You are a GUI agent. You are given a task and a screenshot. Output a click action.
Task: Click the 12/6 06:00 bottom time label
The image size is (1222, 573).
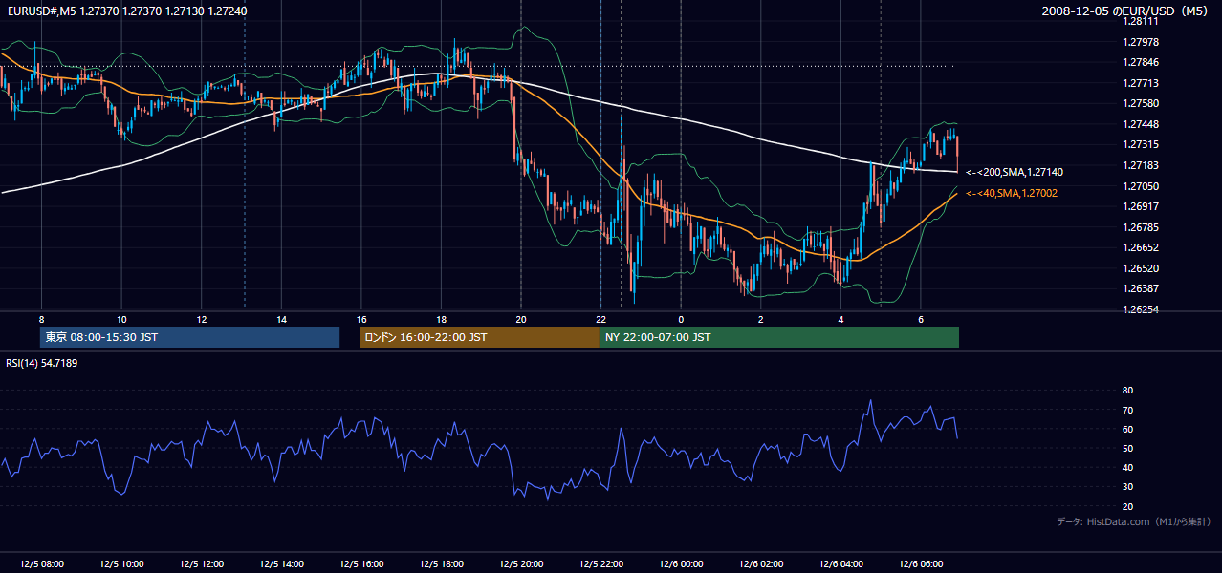point(920,564)
